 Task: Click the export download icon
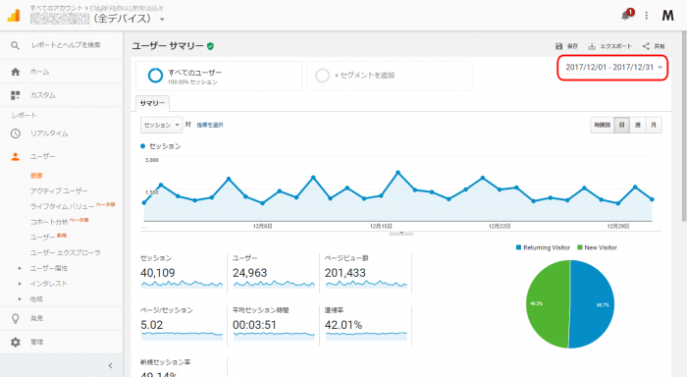tap(592, 46)
